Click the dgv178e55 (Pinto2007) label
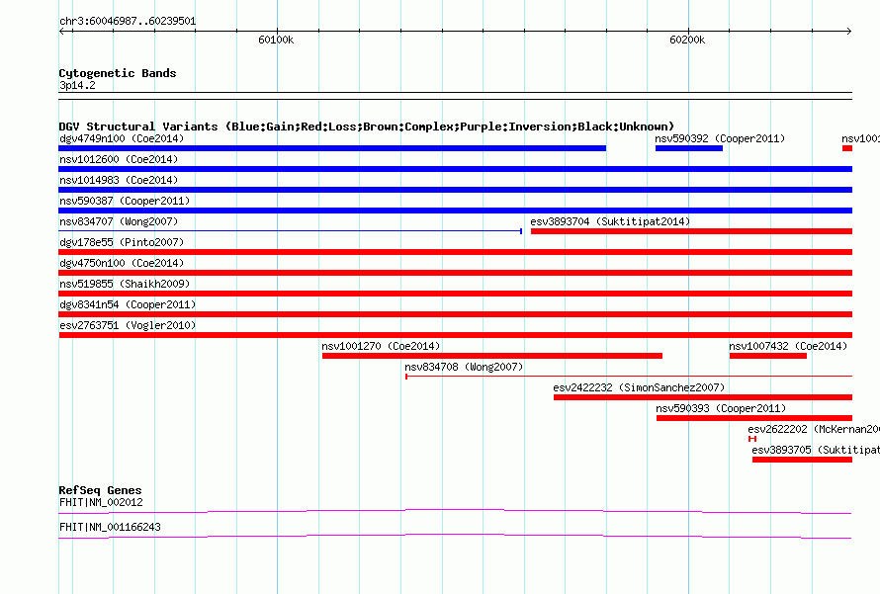 point(122,242)
